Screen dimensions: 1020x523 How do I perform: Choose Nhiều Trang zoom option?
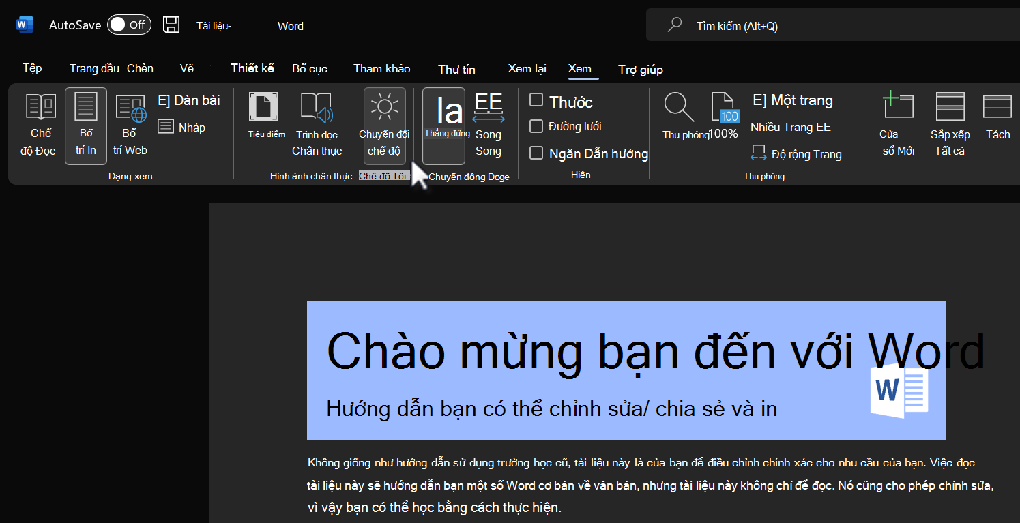(x=791, y=127)
